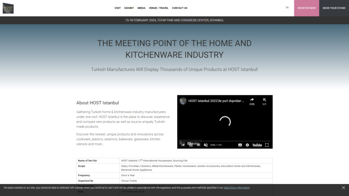Viewport: 349px width, 196px height.
Task: Enter video fullscreen mode
Action: coord(267,145)
